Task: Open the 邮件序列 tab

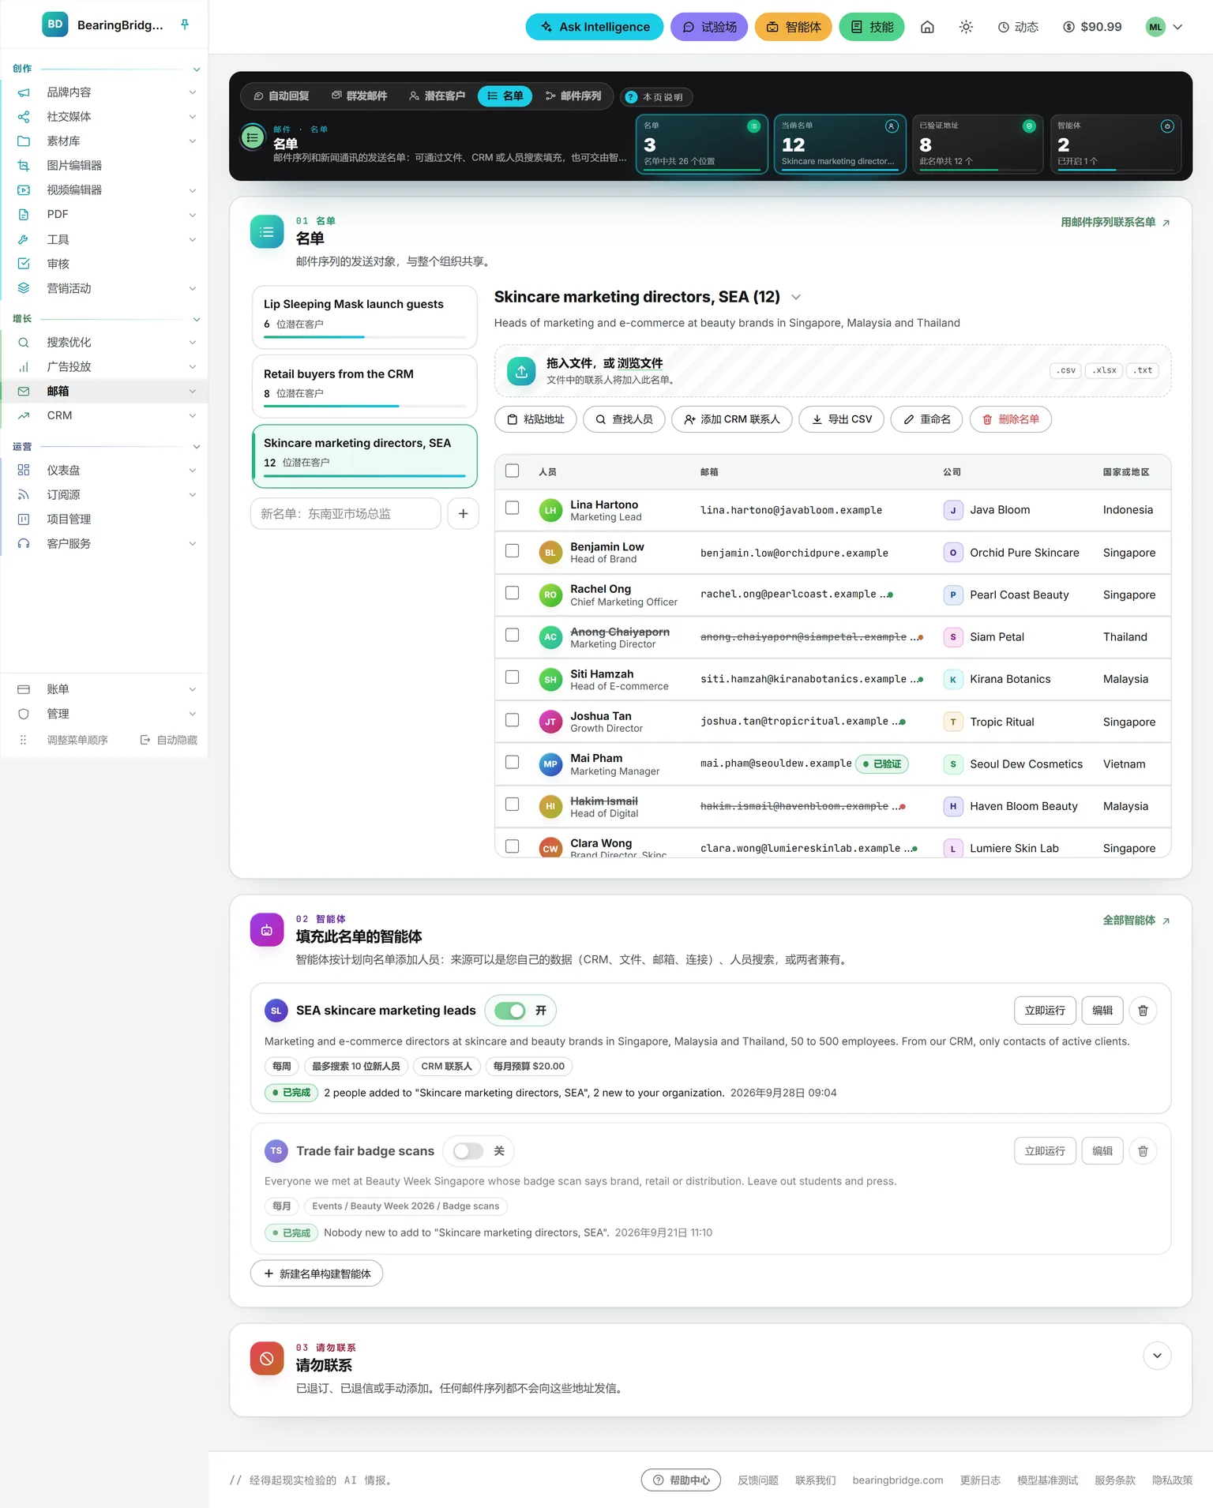Action: 573,96
